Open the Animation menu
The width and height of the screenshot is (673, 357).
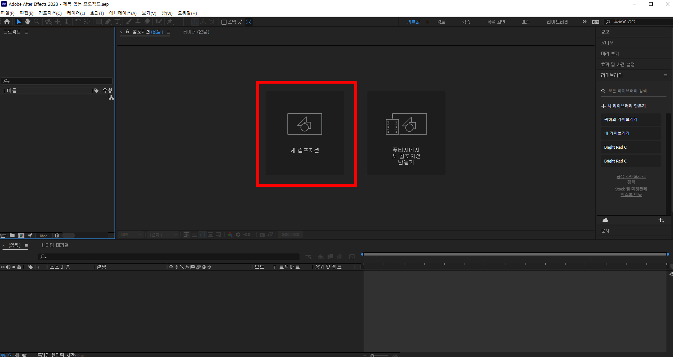point(123,13)
